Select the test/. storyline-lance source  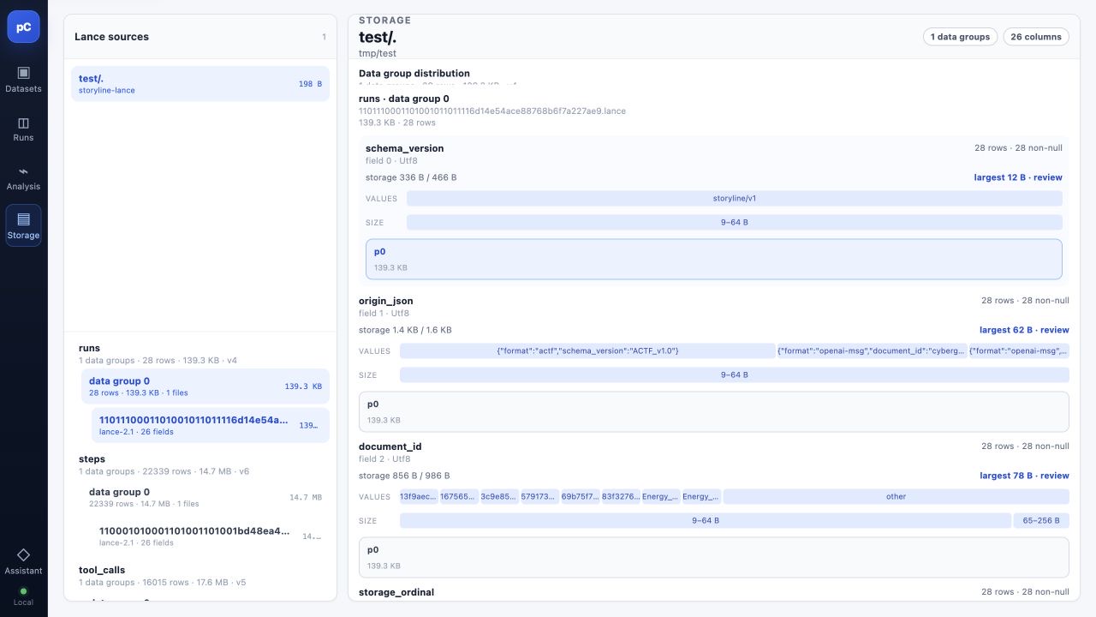(x=200, y=84)
